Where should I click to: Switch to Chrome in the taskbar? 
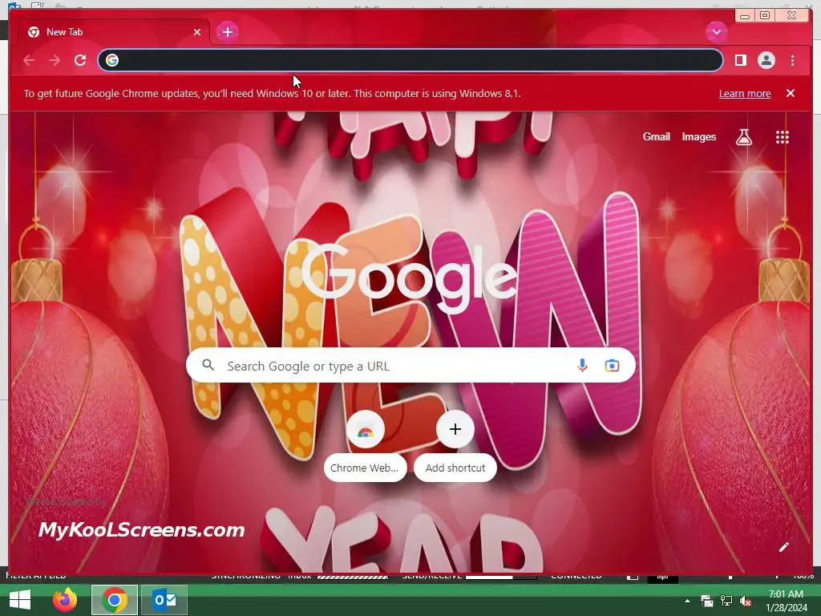tap(115, 600)
